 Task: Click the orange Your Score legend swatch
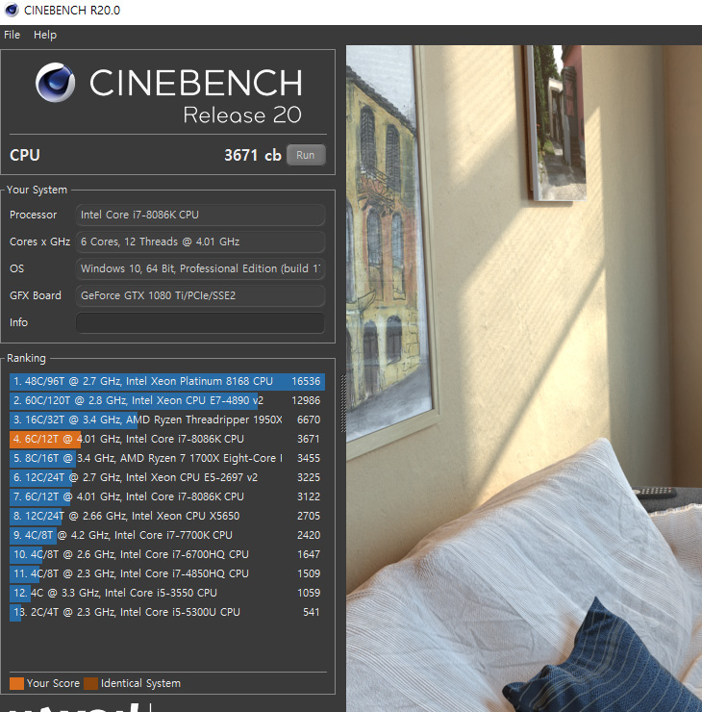(x=16, y=683)
